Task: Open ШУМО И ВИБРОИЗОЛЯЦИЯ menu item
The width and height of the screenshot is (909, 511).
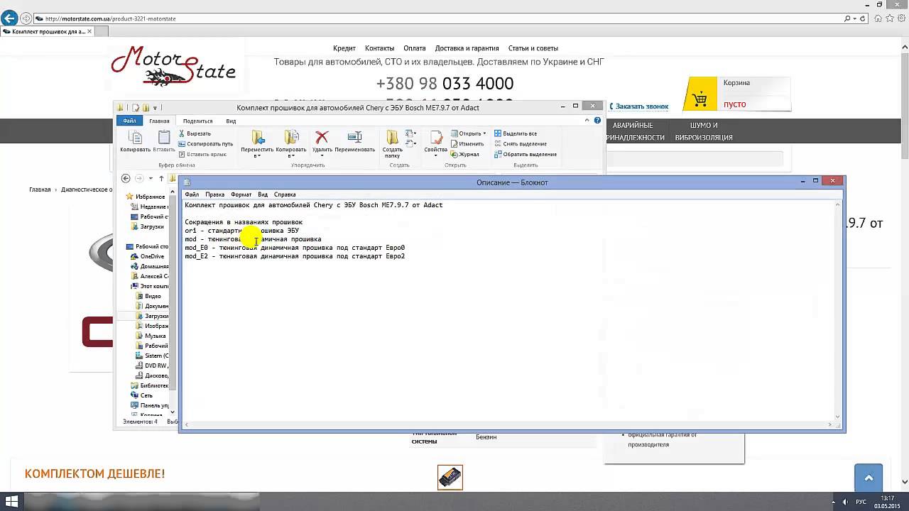Action: pos(704,131)
